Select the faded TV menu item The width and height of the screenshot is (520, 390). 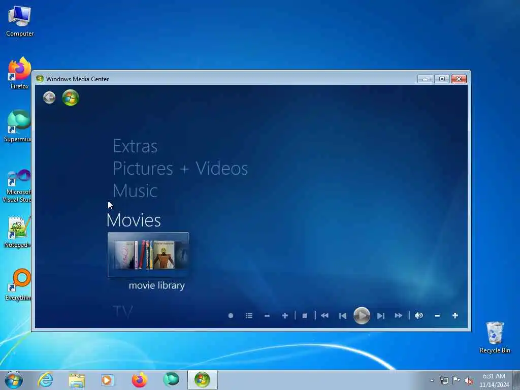123,312
